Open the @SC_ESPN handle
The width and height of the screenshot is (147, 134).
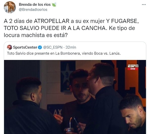53,47
